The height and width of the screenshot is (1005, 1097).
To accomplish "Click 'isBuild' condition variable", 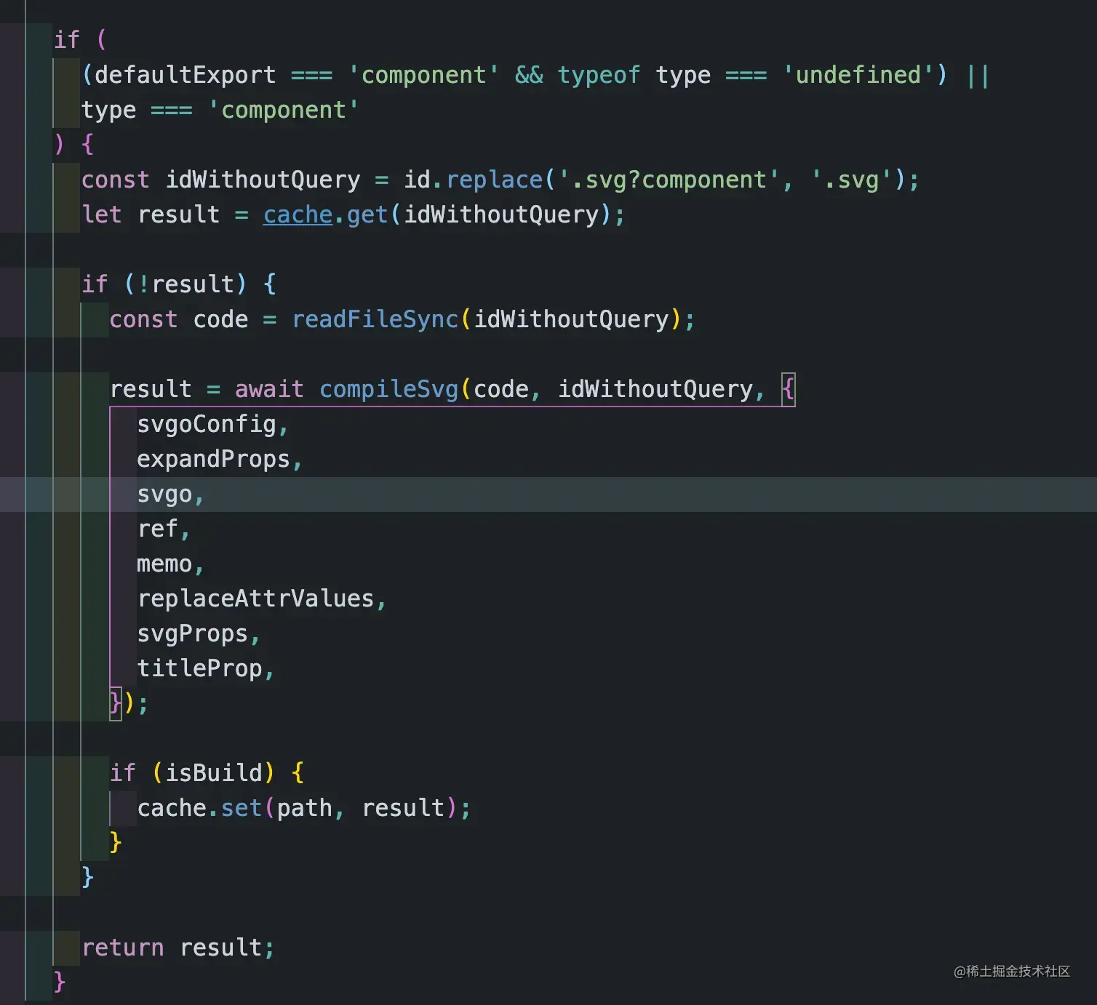I will [214, 773].
